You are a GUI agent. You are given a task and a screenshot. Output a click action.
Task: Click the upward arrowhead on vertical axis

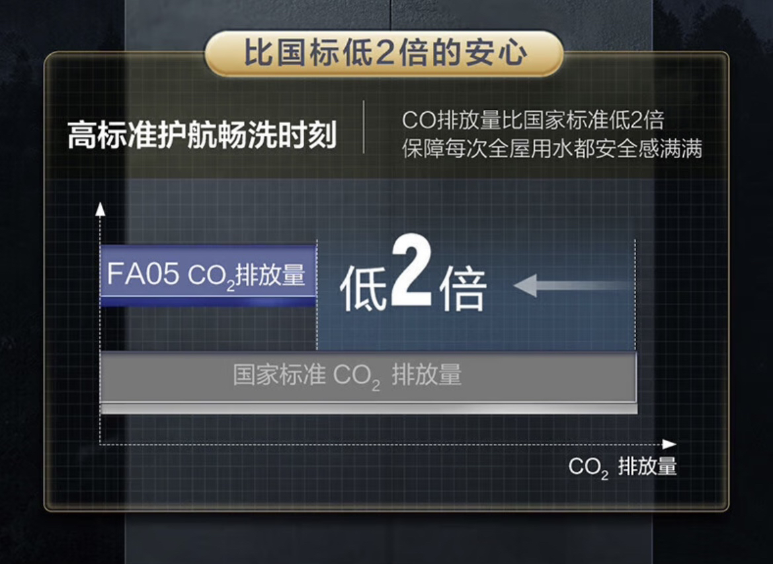coord(101,209)
